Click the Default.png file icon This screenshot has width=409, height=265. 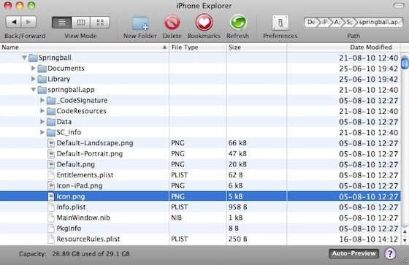coord(51,164)
